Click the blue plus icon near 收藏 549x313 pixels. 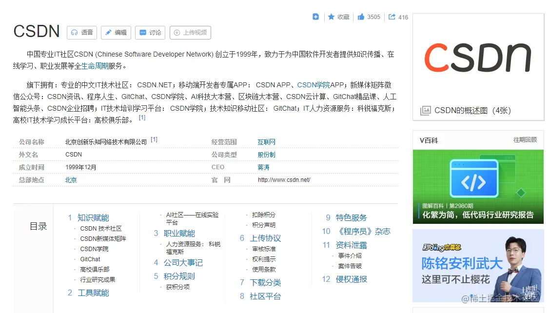315,17
